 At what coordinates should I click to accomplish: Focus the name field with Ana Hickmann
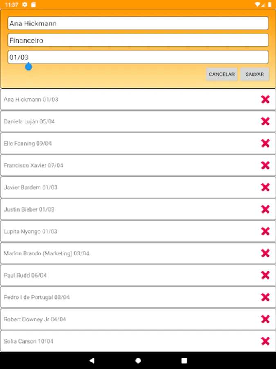[138, 23]
